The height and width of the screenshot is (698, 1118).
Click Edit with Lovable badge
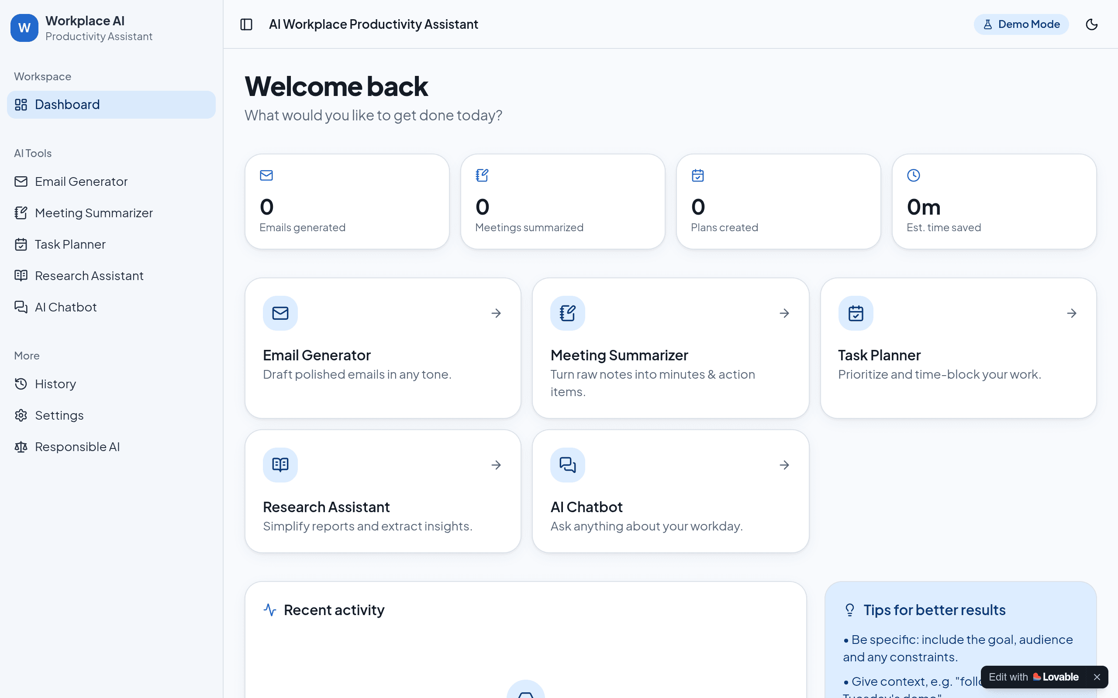(1034, 677)
